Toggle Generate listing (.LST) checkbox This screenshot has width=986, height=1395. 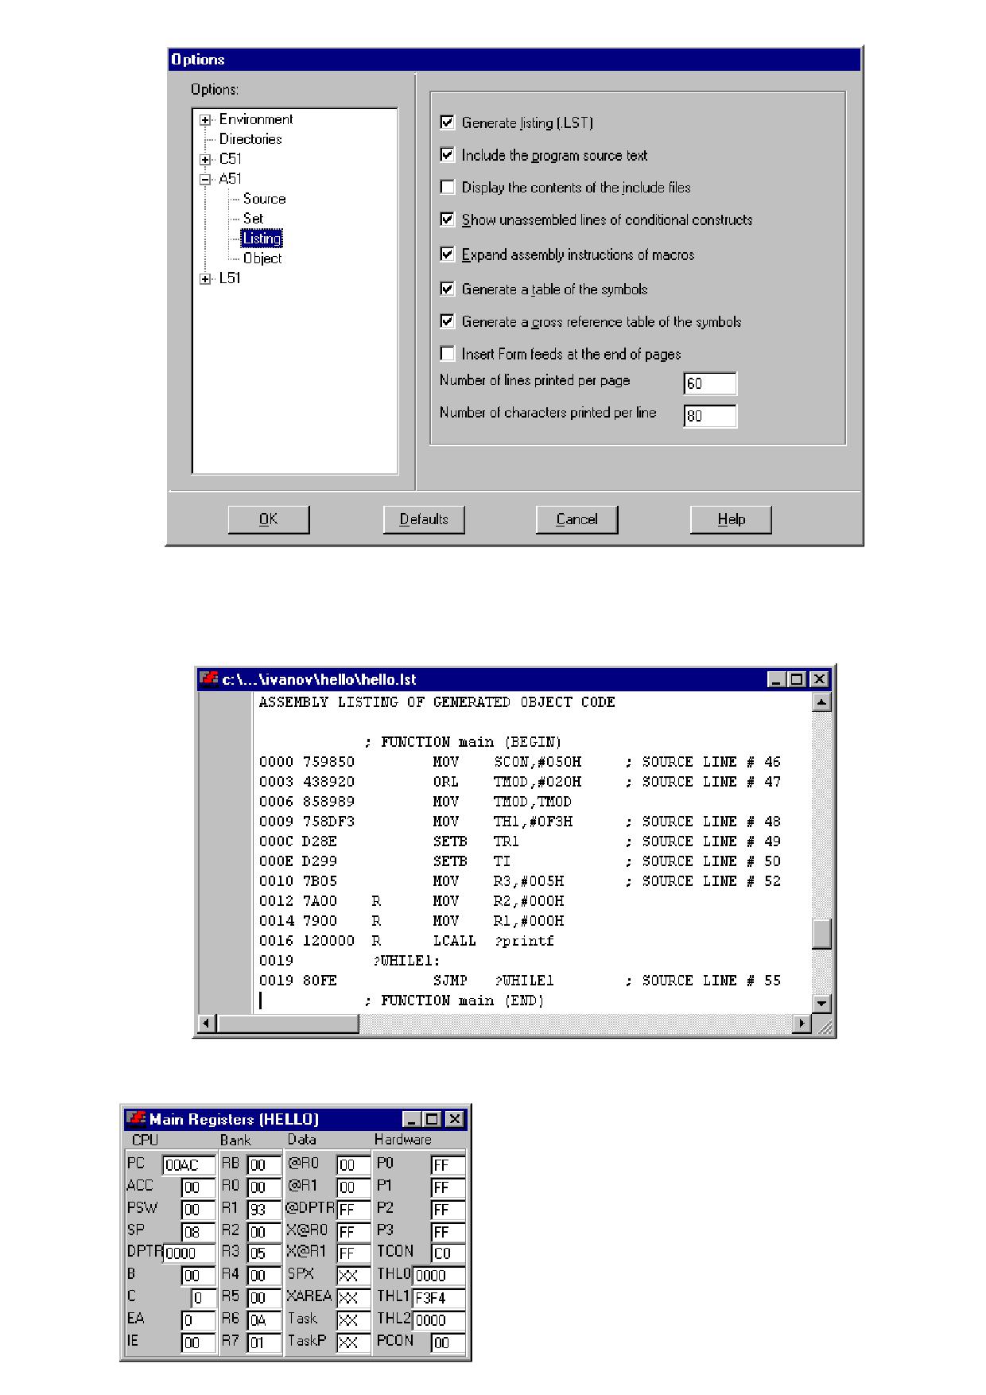point(447,122)
